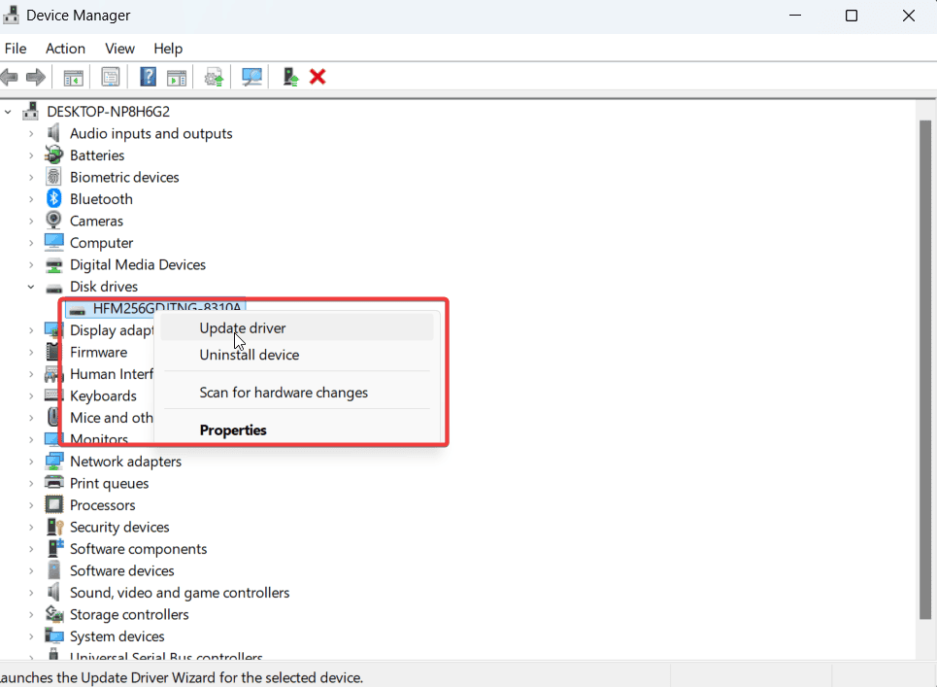Viewport: 937px width, 687px height.
Task: Click Show/Hide Console Tree toolbar icon
Action: (x=73, y=77)
